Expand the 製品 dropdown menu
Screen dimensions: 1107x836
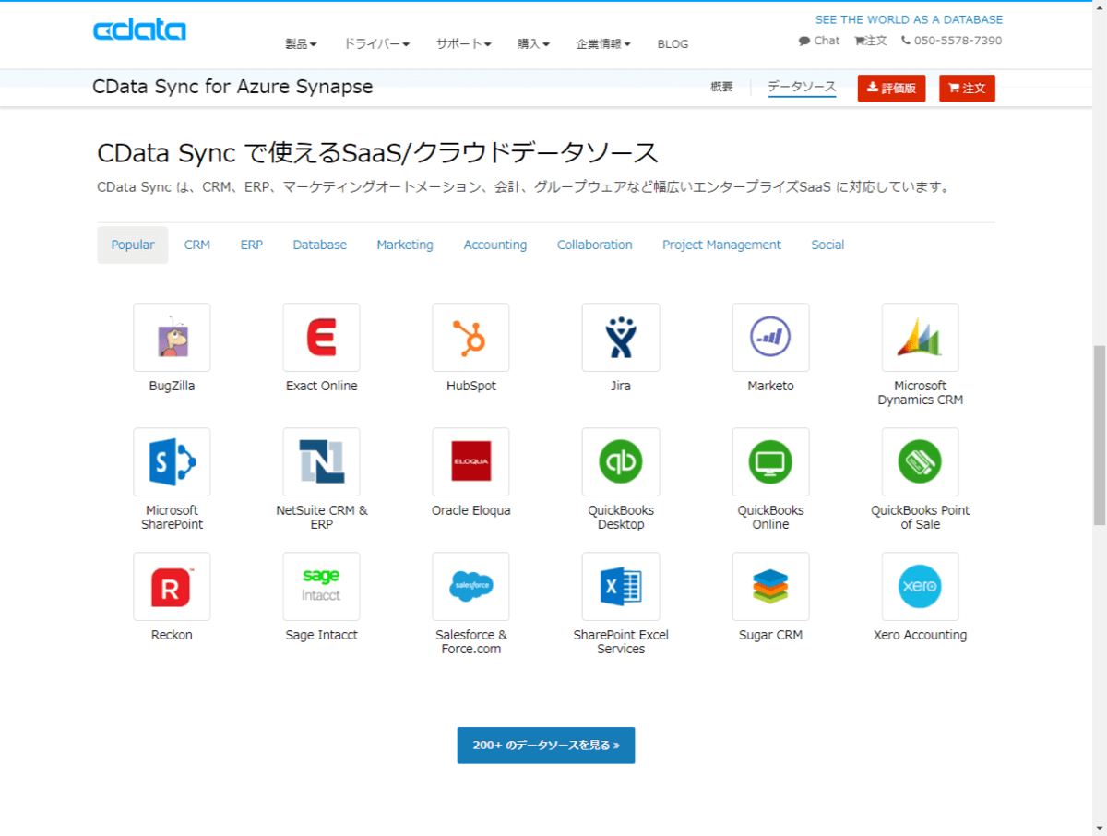point(301,44)
